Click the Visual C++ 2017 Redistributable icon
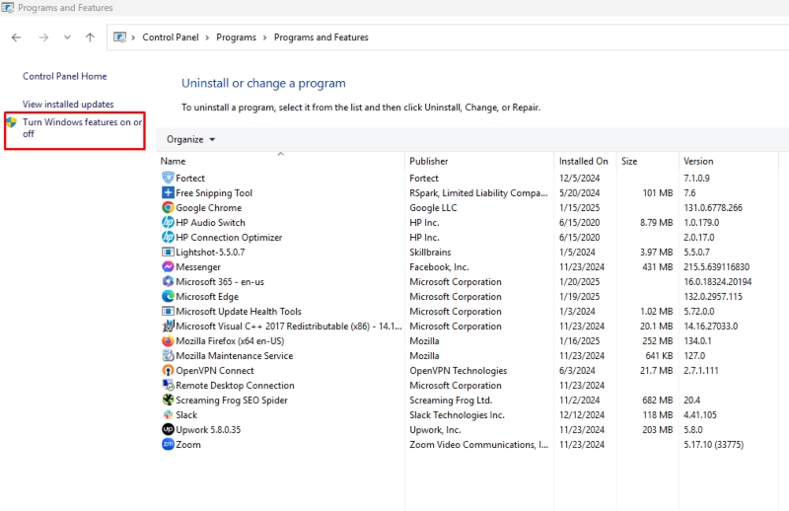This screenshot has height=511, width=789. pos(168,326)
